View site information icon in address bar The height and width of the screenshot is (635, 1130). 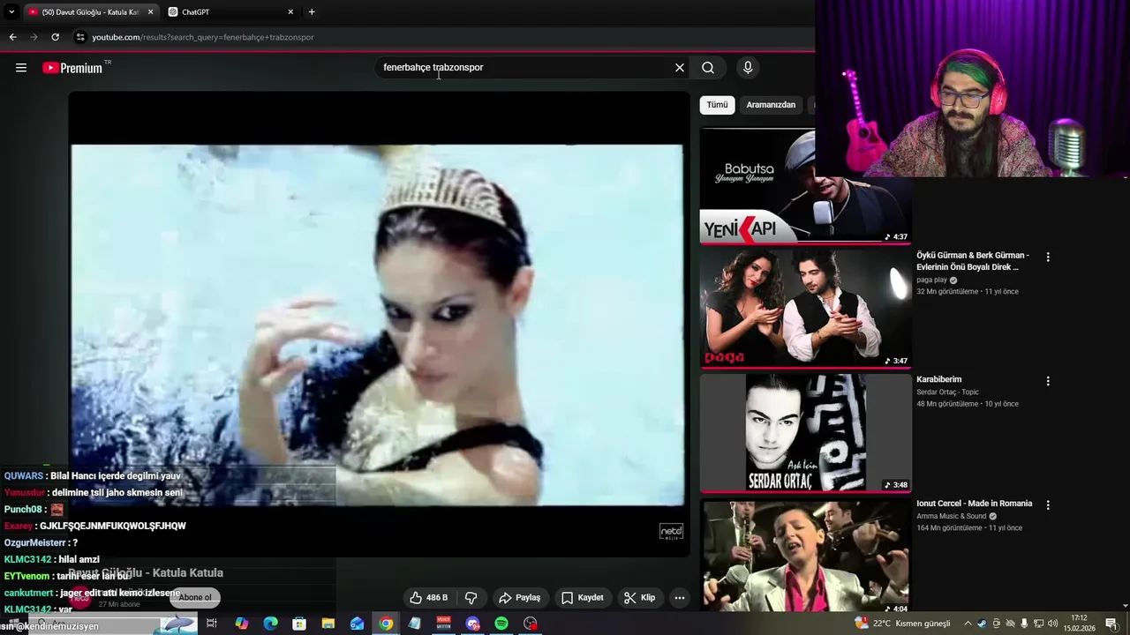(80, 37)
